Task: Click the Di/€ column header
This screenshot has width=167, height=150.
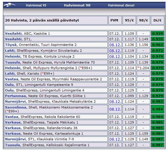Action: (x=157, y=20)
